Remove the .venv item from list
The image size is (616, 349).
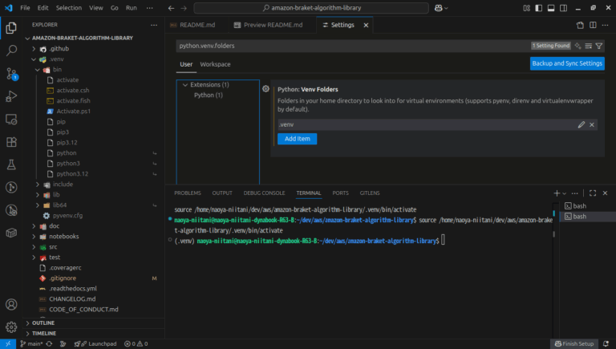[592, 124]
